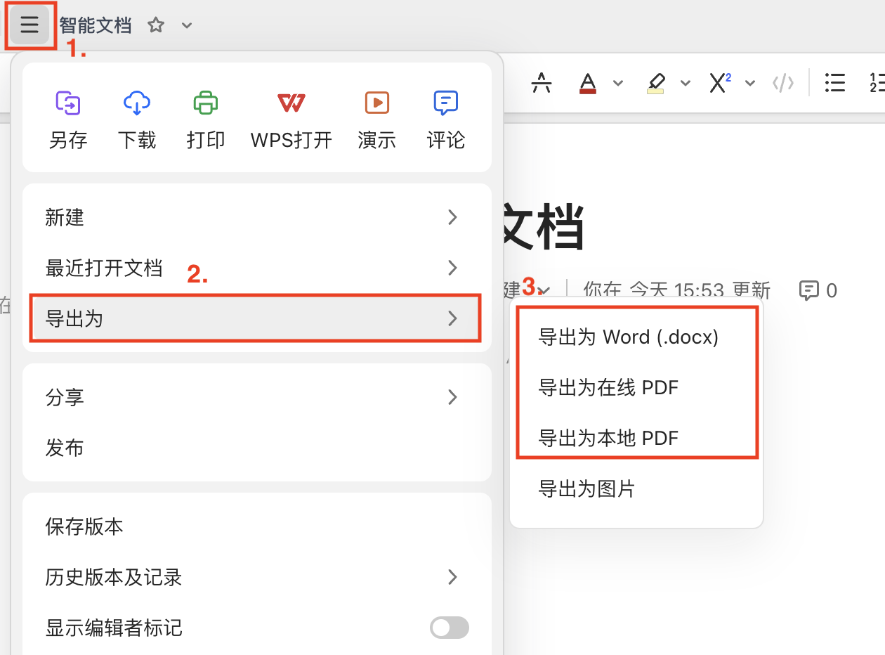The height and width of the screenshot is (655, 885).
Task: Click the superscript X² icon
Action: click(719, 83)
